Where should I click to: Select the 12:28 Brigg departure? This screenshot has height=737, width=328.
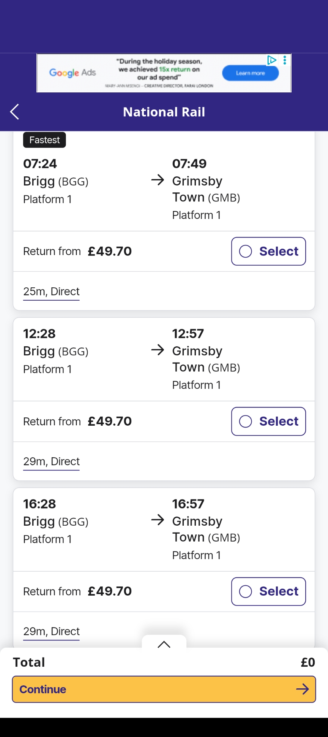(x=268, y=421)
